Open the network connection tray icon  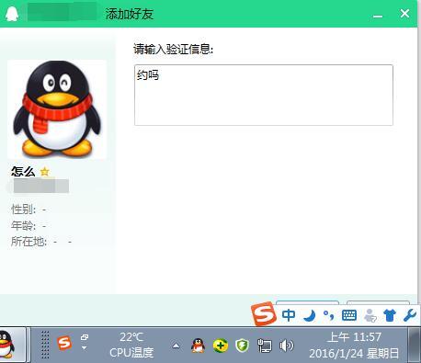[x=264, y=346]
